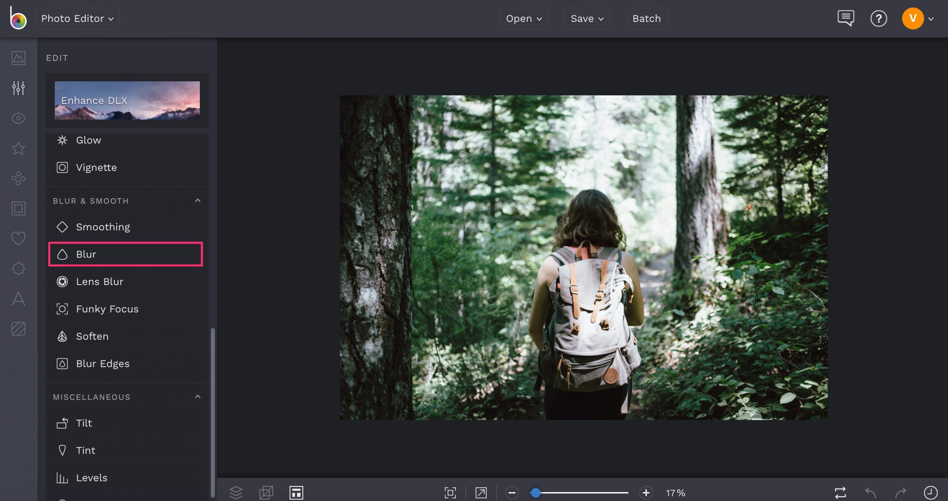Open the Save dropdown menu

point(587,18)
